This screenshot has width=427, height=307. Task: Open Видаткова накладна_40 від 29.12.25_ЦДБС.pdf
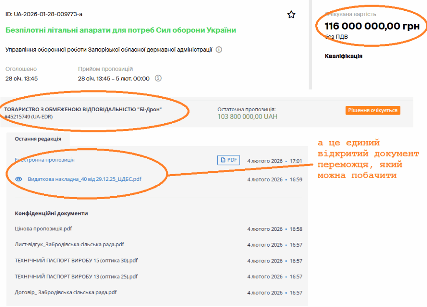pos(84,179)
